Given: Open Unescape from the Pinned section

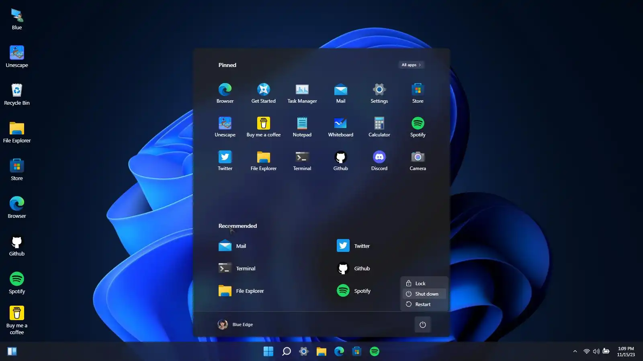Looking at the screenshot, I should coord(225,127).
